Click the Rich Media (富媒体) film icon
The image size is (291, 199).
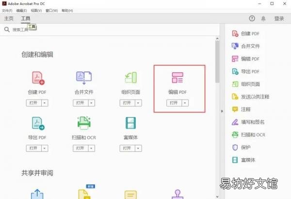click(x=131, y=123)
